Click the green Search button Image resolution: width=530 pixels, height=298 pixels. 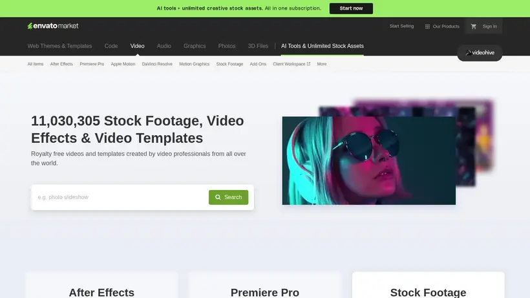tap(229, 197)
